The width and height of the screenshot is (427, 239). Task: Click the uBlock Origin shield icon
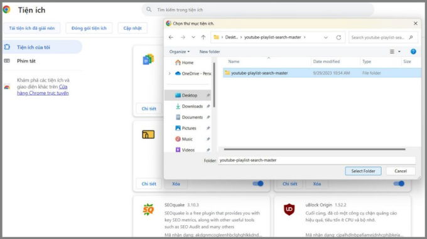tap(289, 210)
